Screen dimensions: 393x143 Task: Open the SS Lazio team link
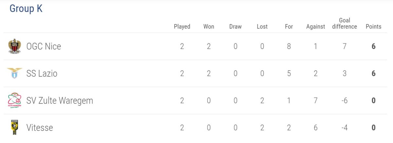click(42, 73)
